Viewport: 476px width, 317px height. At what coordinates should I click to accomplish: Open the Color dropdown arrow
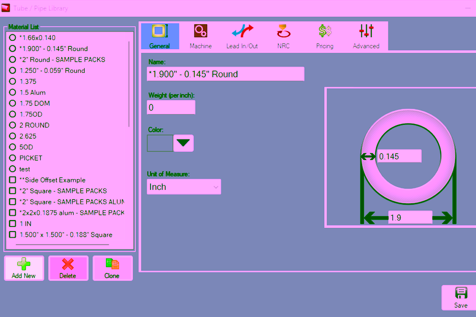(x=183, y=143)
